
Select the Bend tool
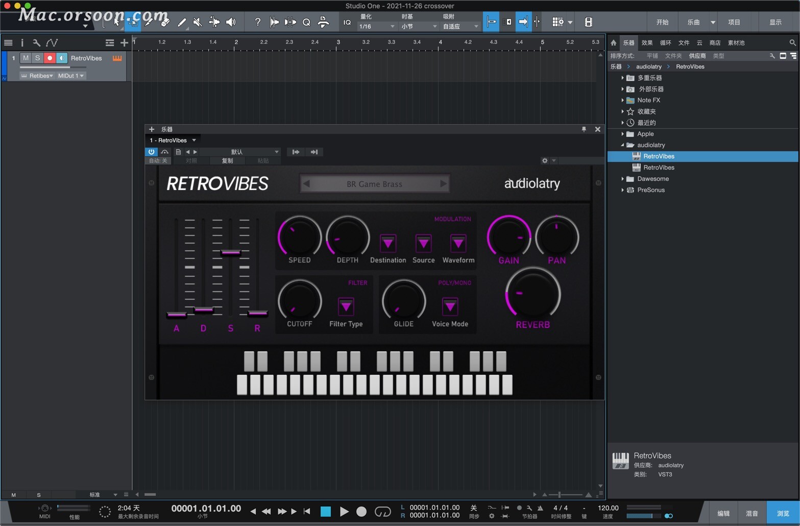click(214, 22)
